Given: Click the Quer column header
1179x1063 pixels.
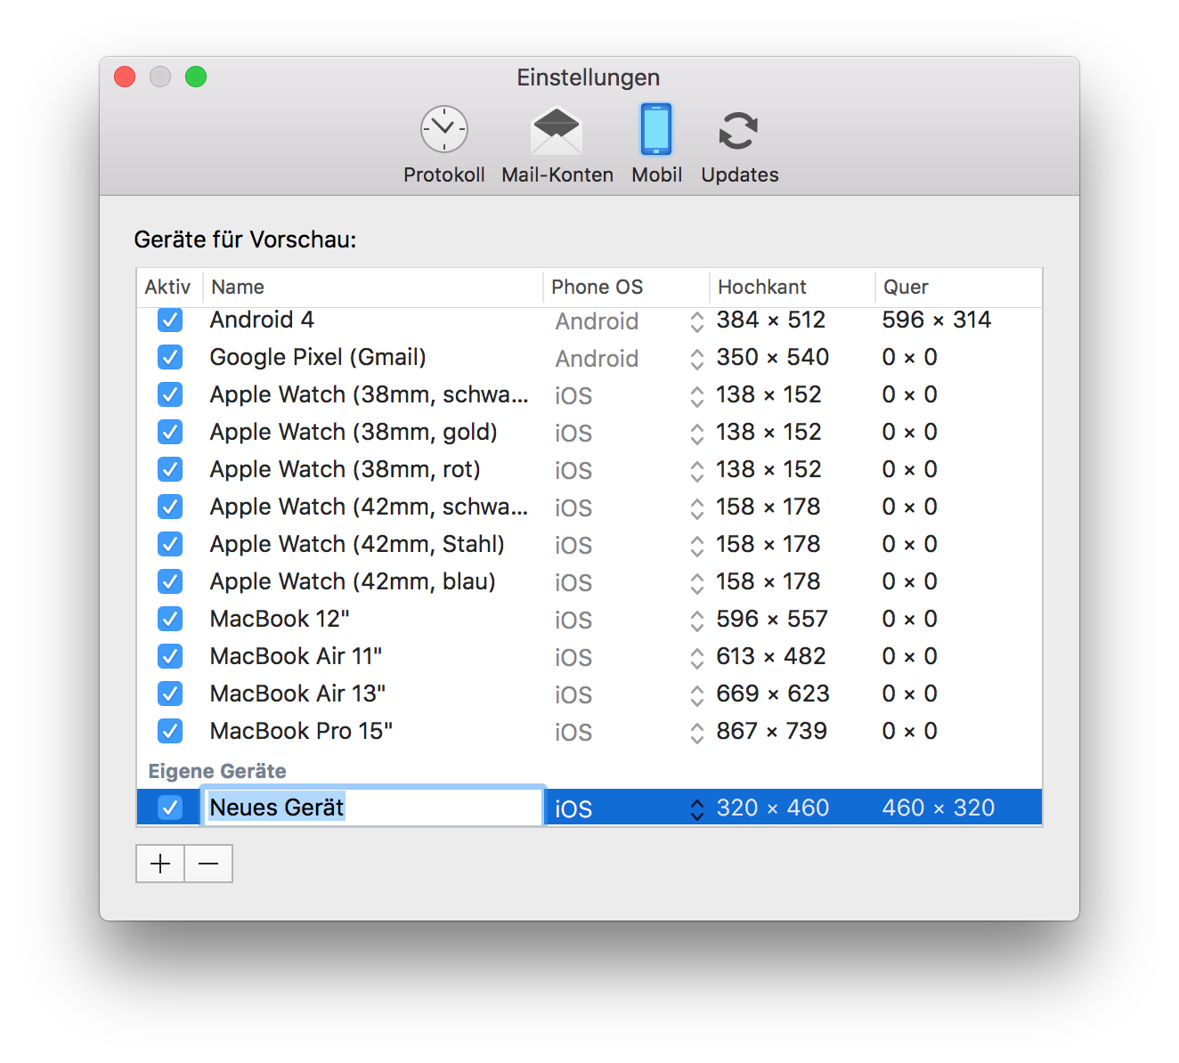Looking at the screenshot, I should point(958,287).
